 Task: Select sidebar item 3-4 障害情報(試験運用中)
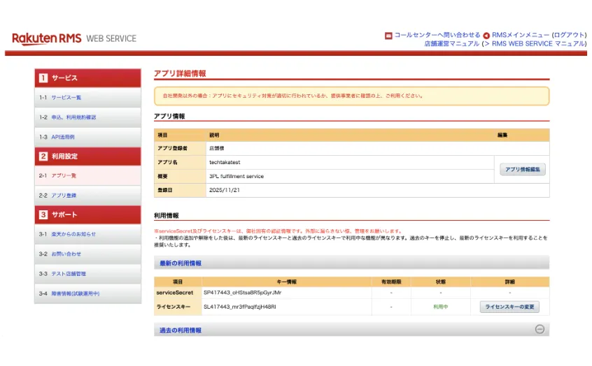[x=87, y=293]
